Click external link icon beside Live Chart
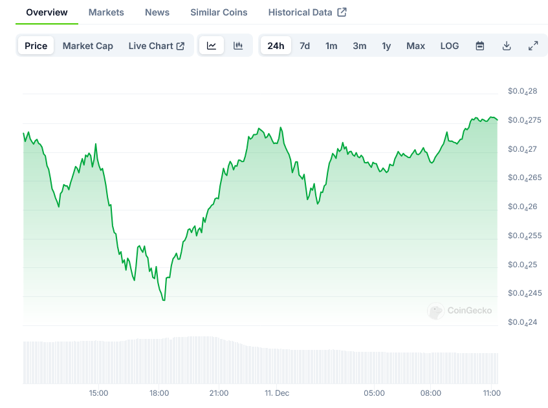Image resolution: width=548 pixels, height=408 pixels. pos(181,46)
